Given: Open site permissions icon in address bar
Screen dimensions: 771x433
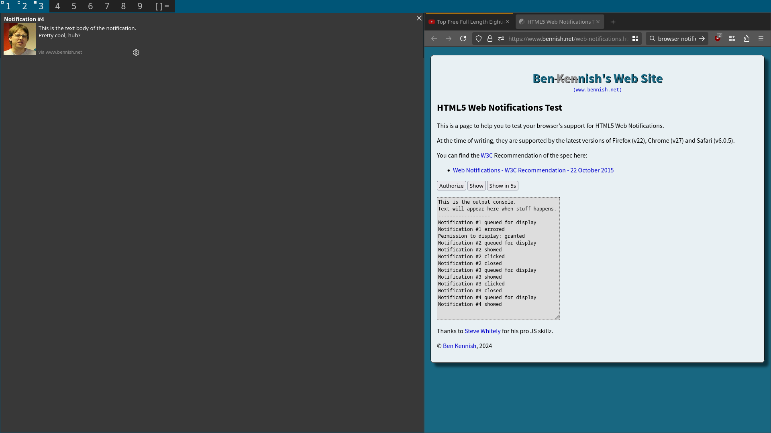Looking at the screenshot, I should click(x=501, y=38).
